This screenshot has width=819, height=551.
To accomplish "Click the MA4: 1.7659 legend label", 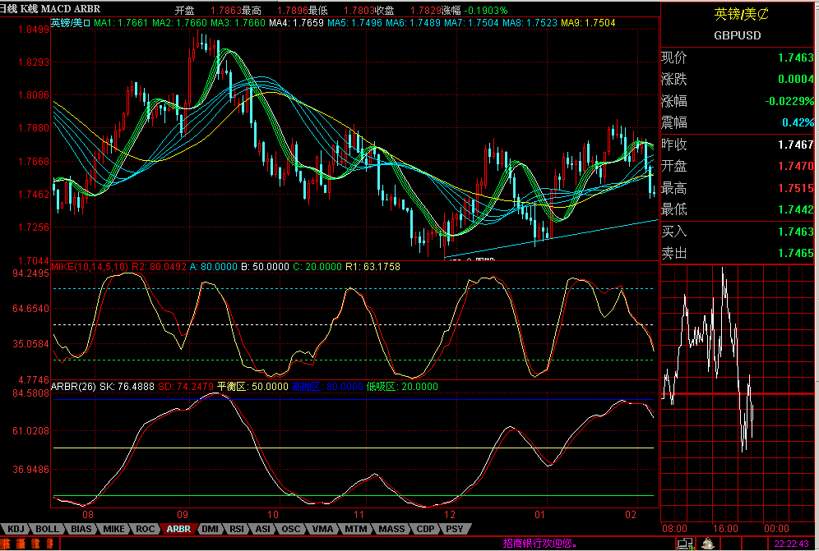I will click(297, 23).
